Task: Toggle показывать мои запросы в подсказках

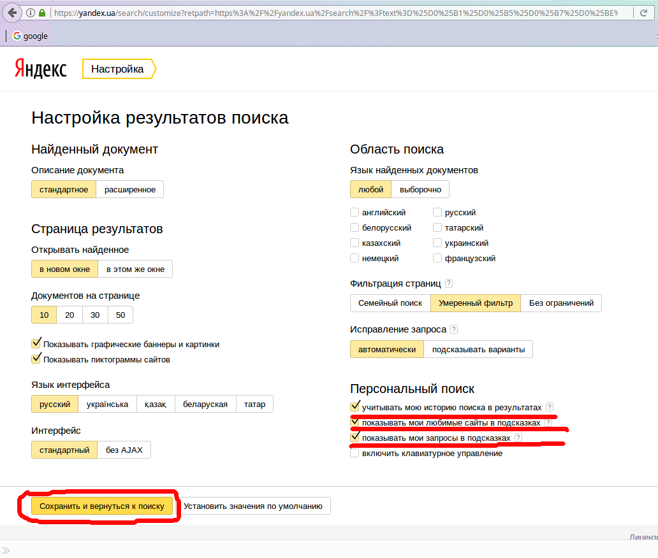Action: tap(355, 437)
